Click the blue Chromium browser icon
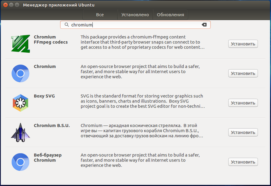The width and height of the screenshot is (271, 186). (20, 73)
